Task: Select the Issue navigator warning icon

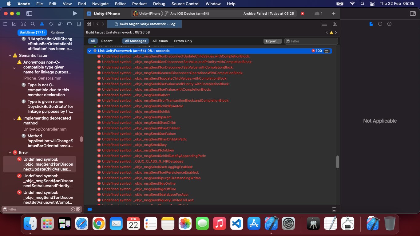Action: (42, 24)
